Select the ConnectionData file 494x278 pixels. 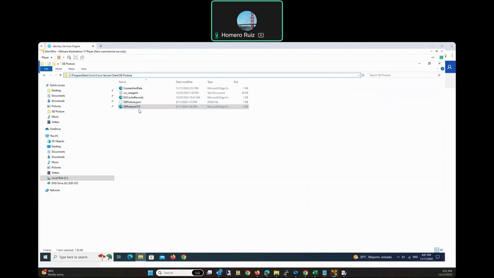pyautogui.click(x=132, y=88)
